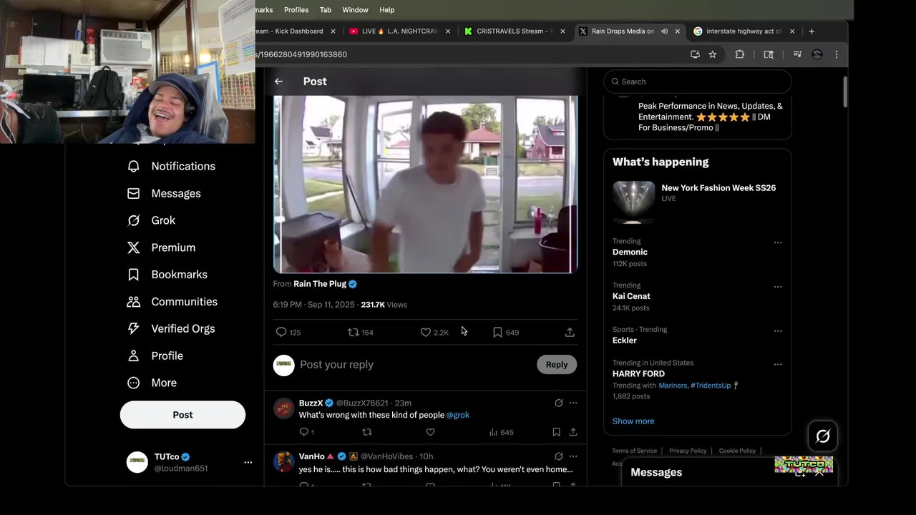Open Chrome three-dot menu
This screenshot has height=515, width=916.
837,54
